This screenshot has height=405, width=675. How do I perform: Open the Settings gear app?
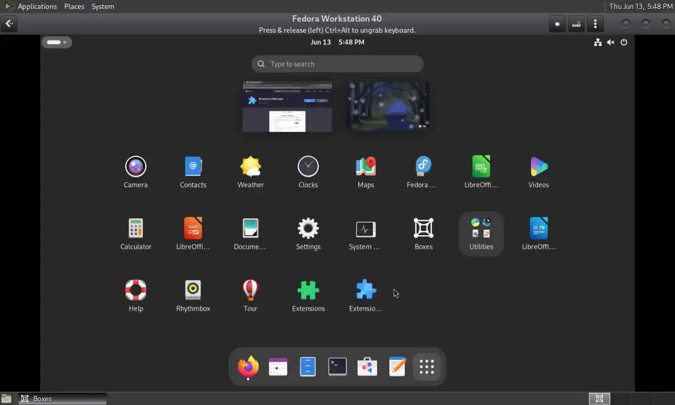click(x=308, y=234)
